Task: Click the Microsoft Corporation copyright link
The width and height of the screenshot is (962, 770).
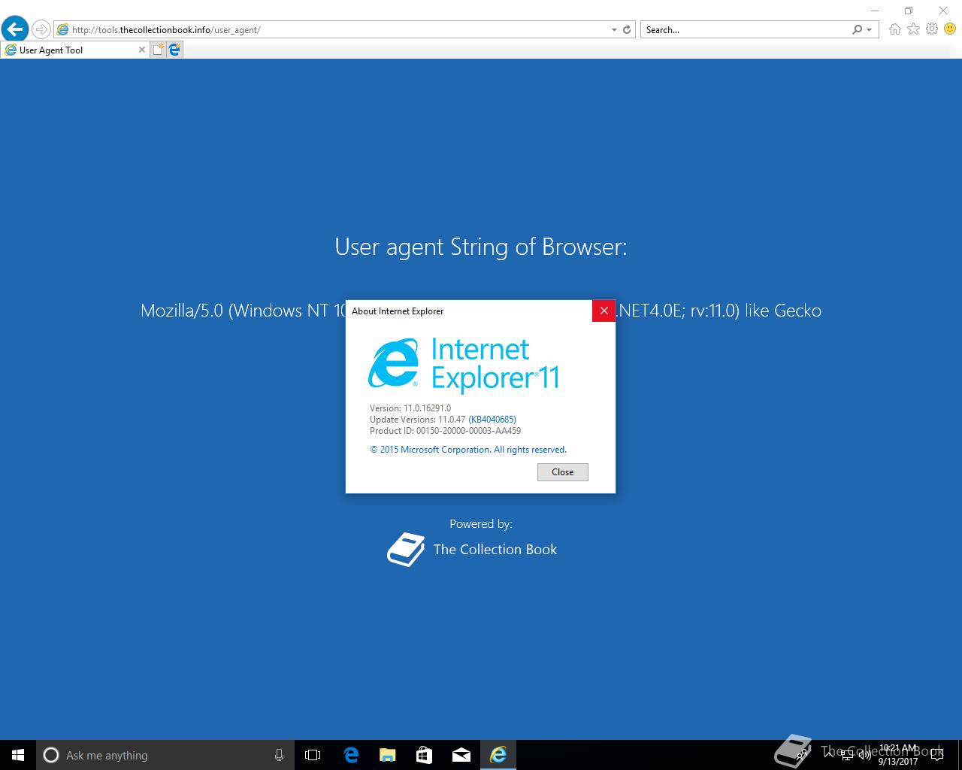Action: [x=468, y=450]
